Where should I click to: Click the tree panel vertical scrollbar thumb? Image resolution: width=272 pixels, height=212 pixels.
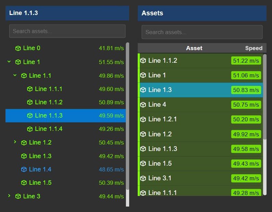point(127,116)
